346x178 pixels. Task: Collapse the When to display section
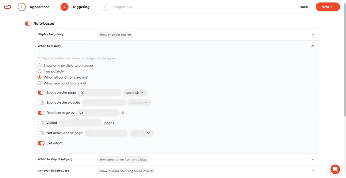point(313,46)
